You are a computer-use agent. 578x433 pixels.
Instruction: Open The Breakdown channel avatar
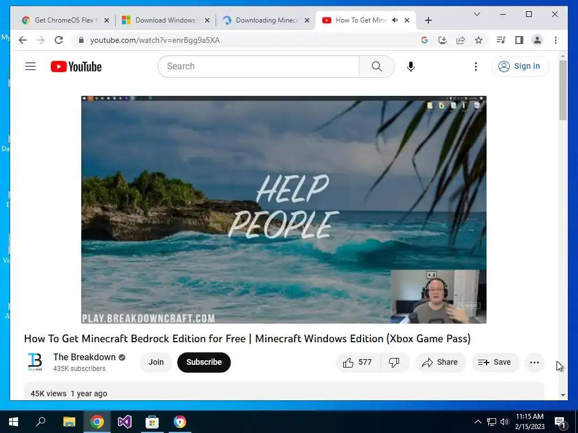35,362
